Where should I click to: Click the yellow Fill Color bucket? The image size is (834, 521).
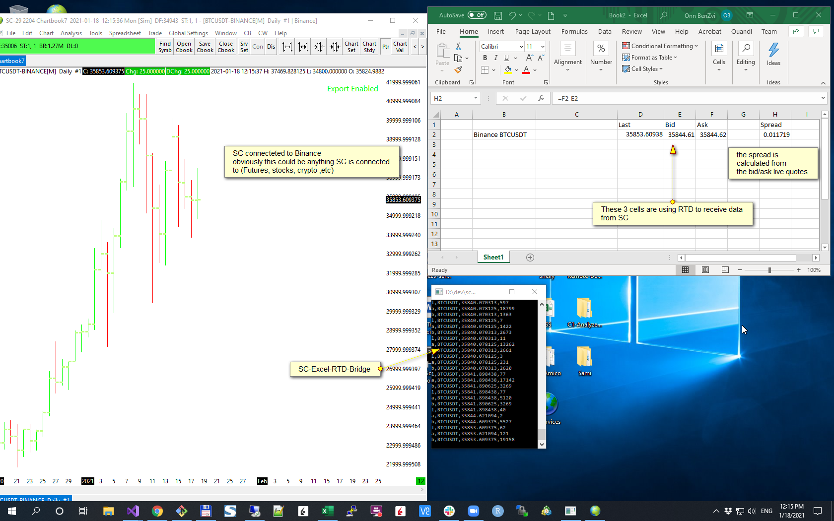click(x=508, y=70)
